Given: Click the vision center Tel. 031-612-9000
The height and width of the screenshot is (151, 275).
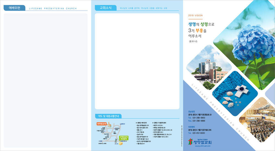Looking at the screenshot, I should 197,133.
